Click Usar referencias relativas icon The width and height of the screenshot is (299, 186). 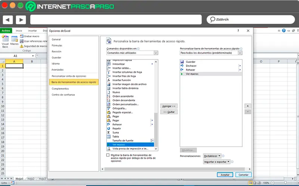(22, 41)
